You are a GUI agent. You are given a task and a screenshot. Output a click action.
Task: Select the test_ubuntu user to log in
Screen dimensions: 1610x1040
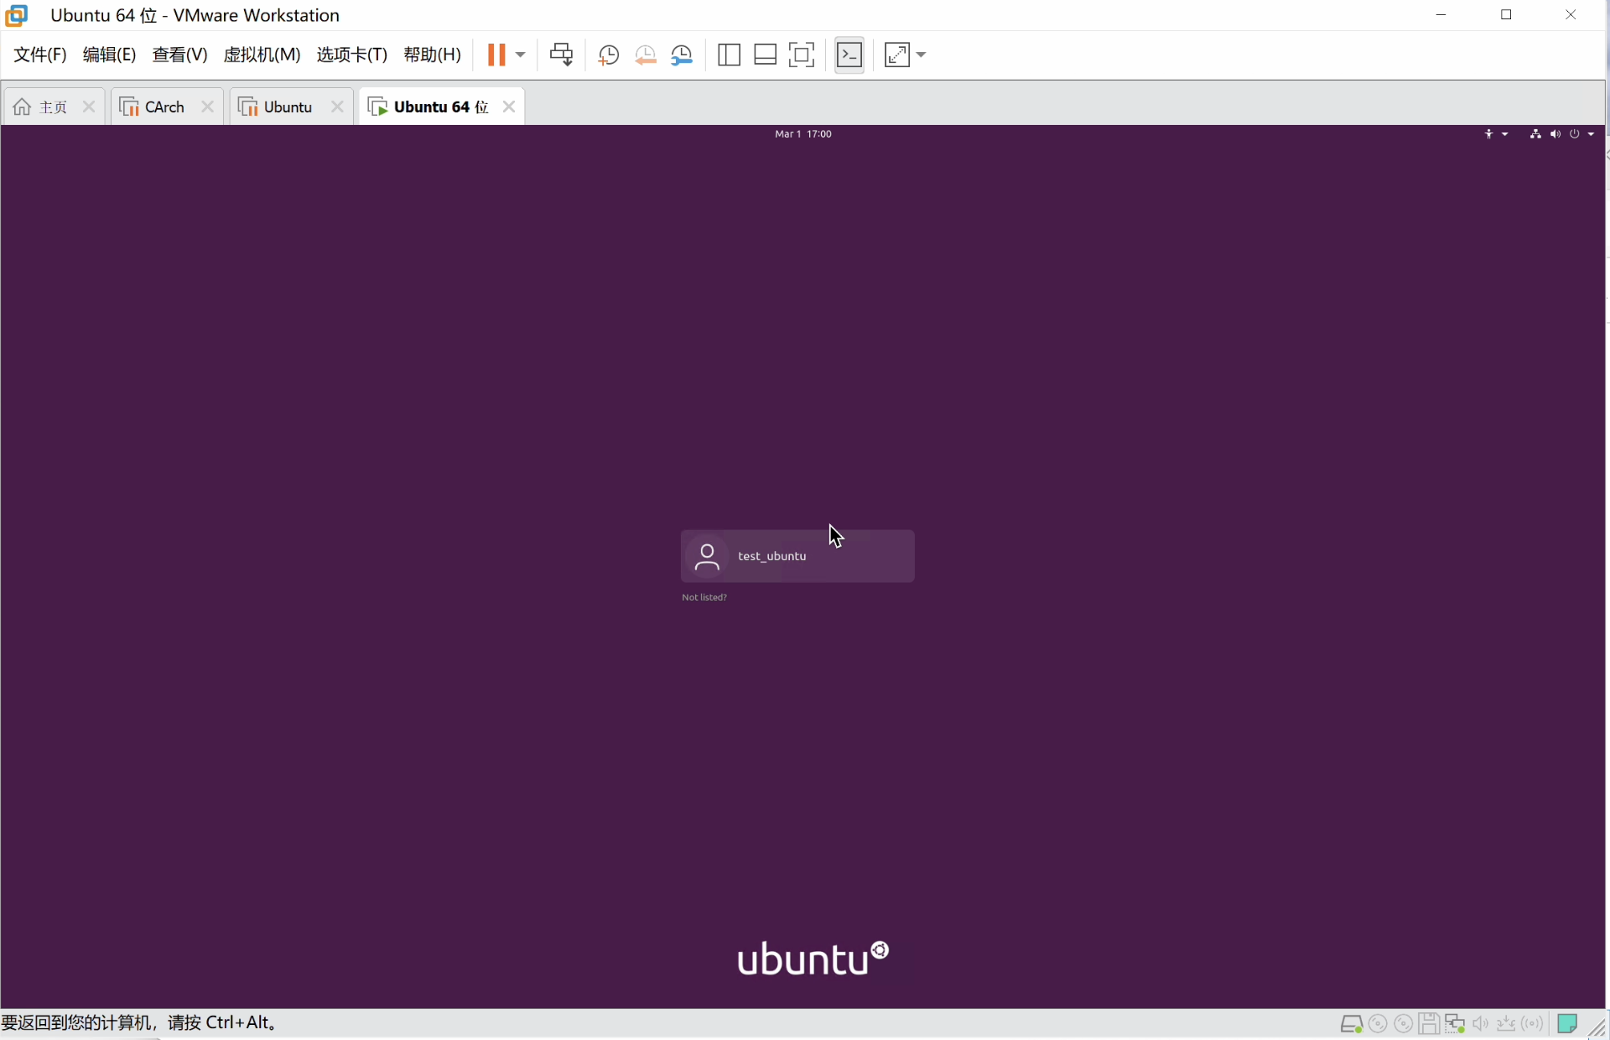pyautogui.click(x=797, y=556)
